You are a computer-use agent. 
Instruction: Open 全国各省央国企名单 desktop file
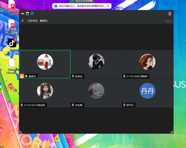point(12,8)
